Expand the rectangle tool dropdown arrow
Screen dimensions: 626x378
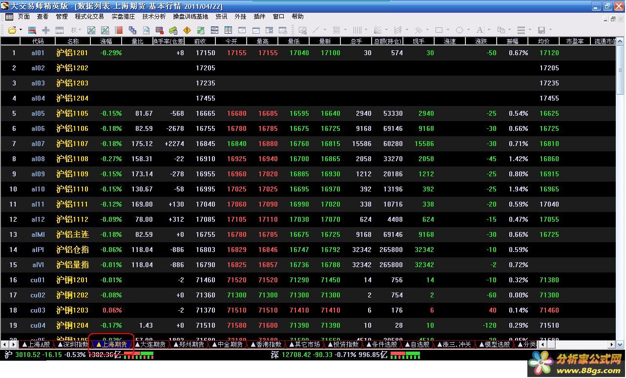click(x=448, y=30)
